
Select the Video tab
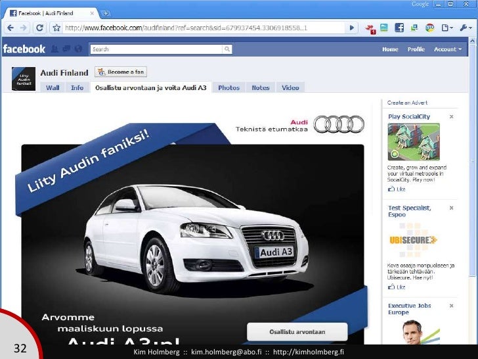[x=290, y=87]
